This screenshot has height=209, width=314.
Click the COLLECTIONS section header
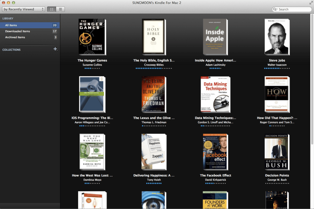11,50
